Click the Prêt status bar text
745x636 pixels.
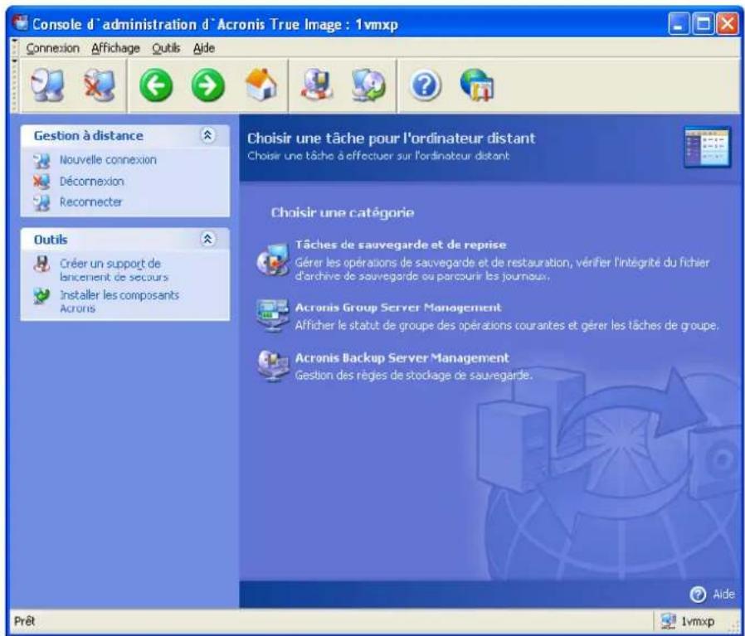click(24, 621)
